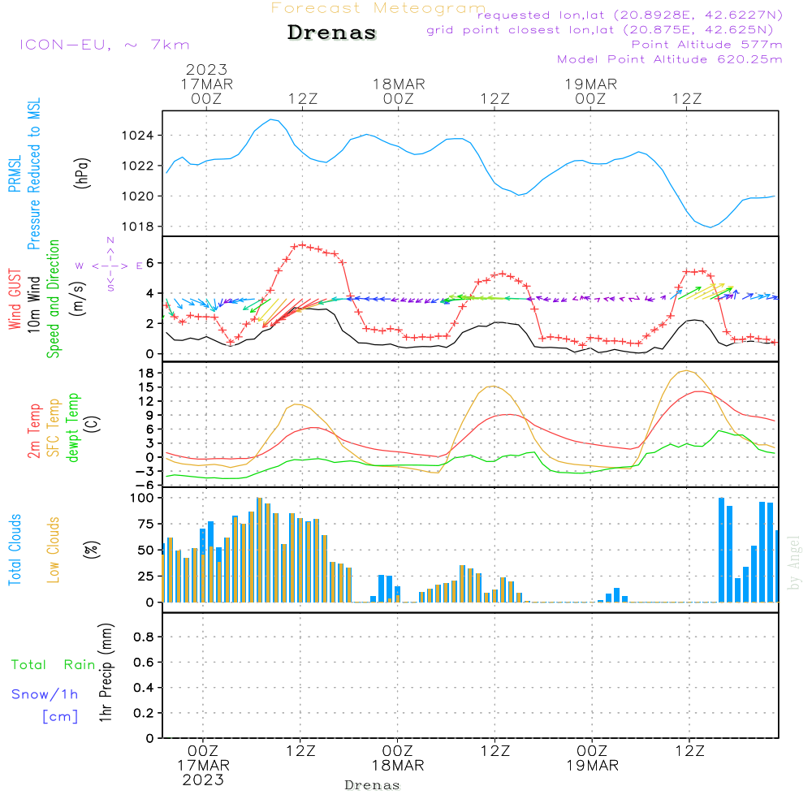Click the '75' cloud percent tick
Image resolution: width=812 pixels, height=812 pixels.
(146, 524)
